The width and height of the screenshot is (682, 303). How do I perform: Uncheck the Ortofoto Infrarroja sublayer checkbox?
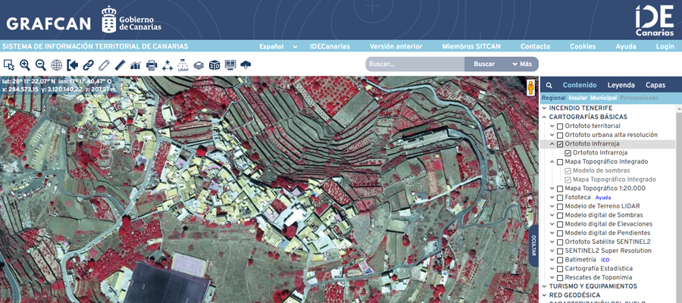pyautogui.click(x=568, y=153)
